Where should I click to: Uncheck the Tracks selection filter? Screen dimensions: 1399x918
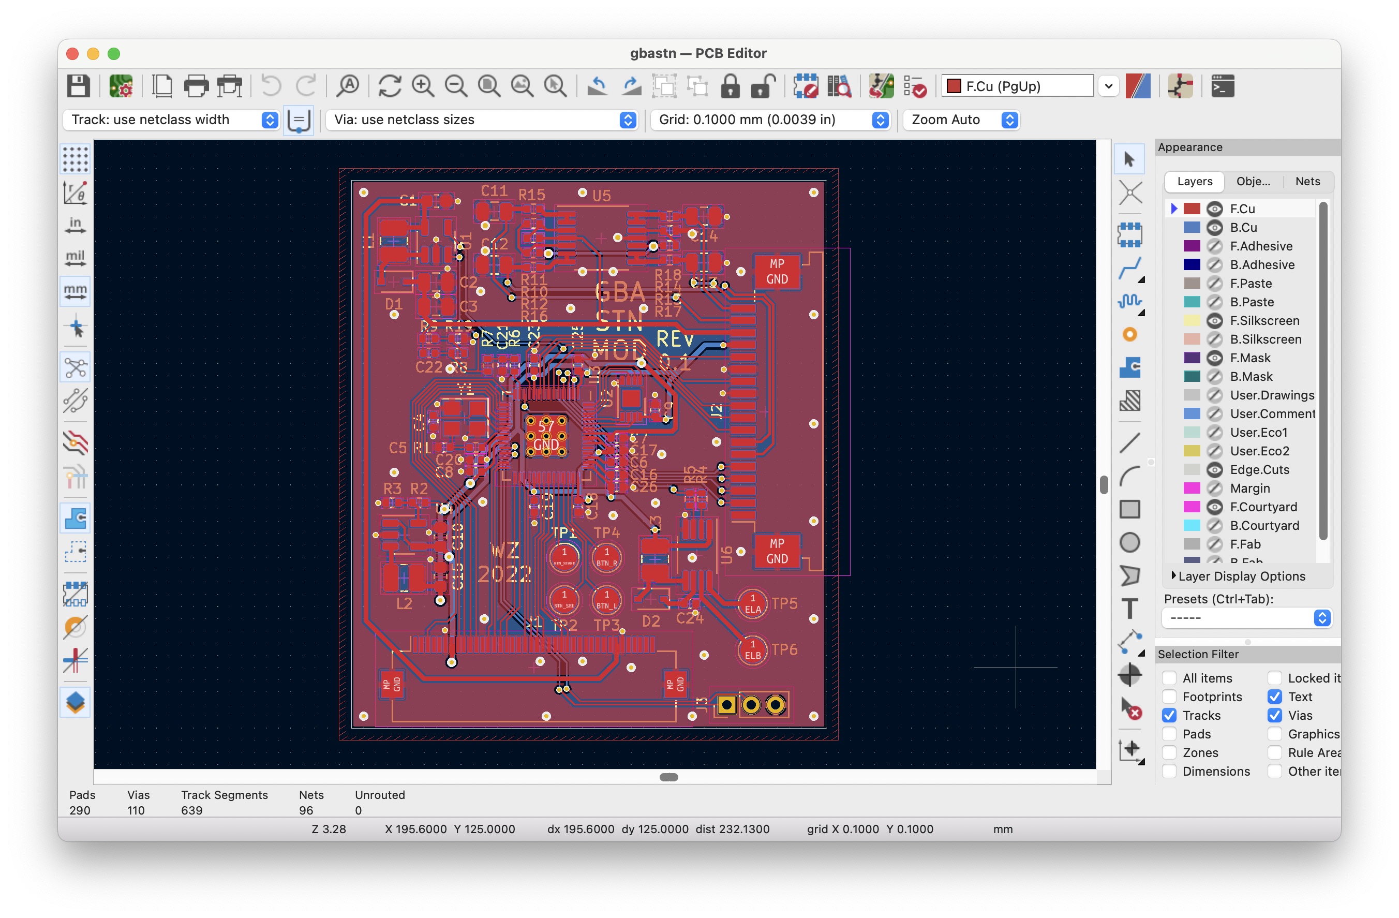[1169, 715]
